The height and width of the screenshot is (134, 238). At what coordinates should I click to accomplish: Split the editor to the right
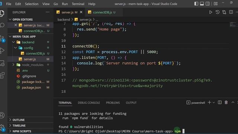(231, 12)
